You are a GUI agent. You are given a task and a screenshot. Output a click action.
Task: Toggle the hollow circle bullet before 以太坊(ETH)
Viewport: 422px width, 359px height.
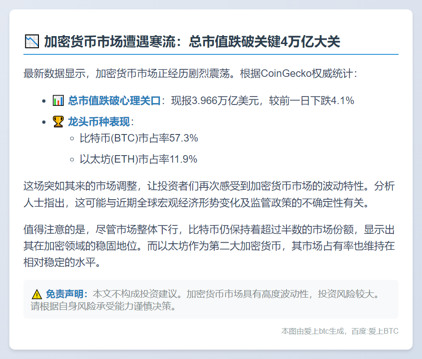pos(71,159)
